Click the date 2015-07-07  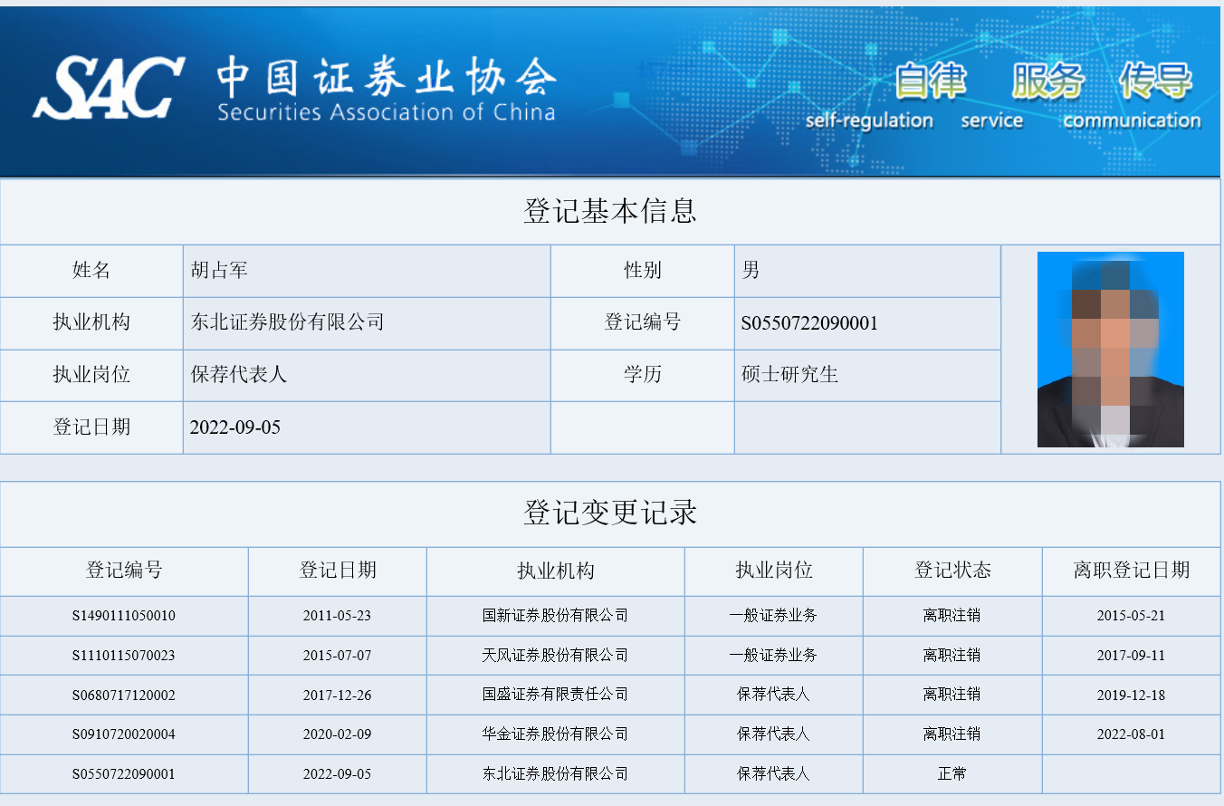coord(338,656)
